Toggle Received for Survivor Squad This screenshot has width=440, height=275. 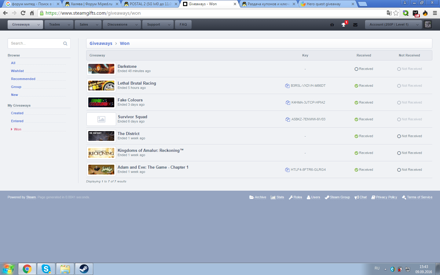364,119
